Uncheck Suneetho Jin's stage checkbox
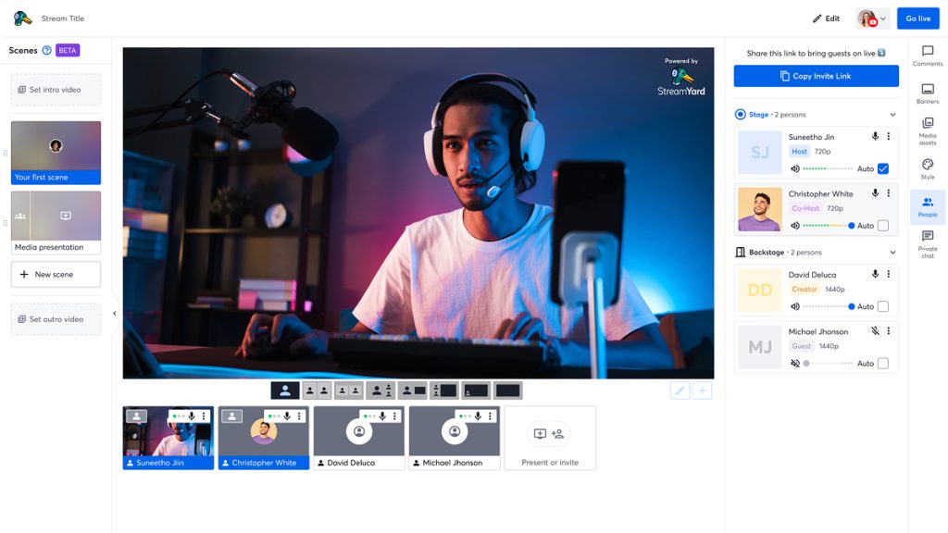The image size is (948, 533). coord(883,168)
